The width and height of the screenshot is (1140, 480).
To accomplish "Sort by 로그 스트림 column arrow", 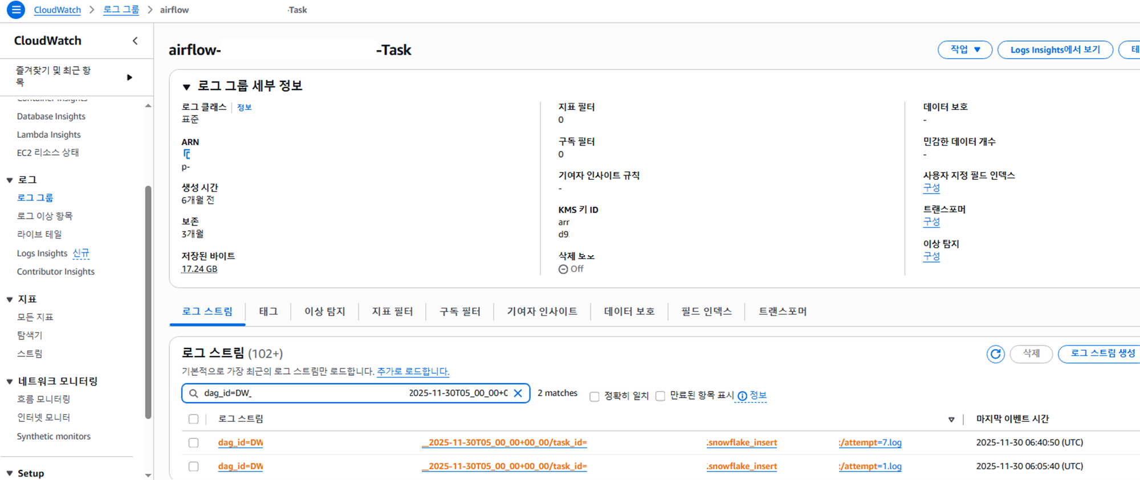I will tap(951, 420).
